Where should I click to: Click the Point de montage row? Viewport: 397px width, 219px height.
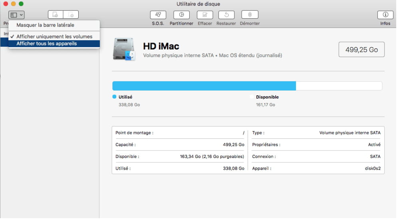tap(180, 133)
